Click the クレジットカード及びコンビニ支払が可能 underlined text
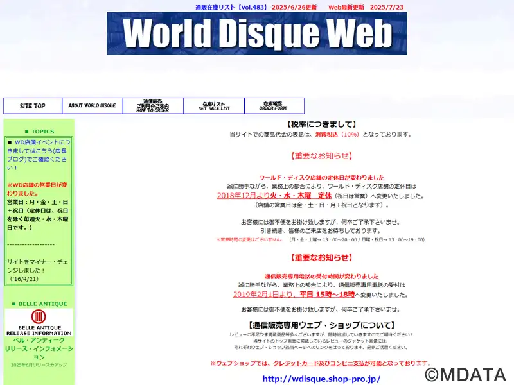 click(x=327, y=363)
